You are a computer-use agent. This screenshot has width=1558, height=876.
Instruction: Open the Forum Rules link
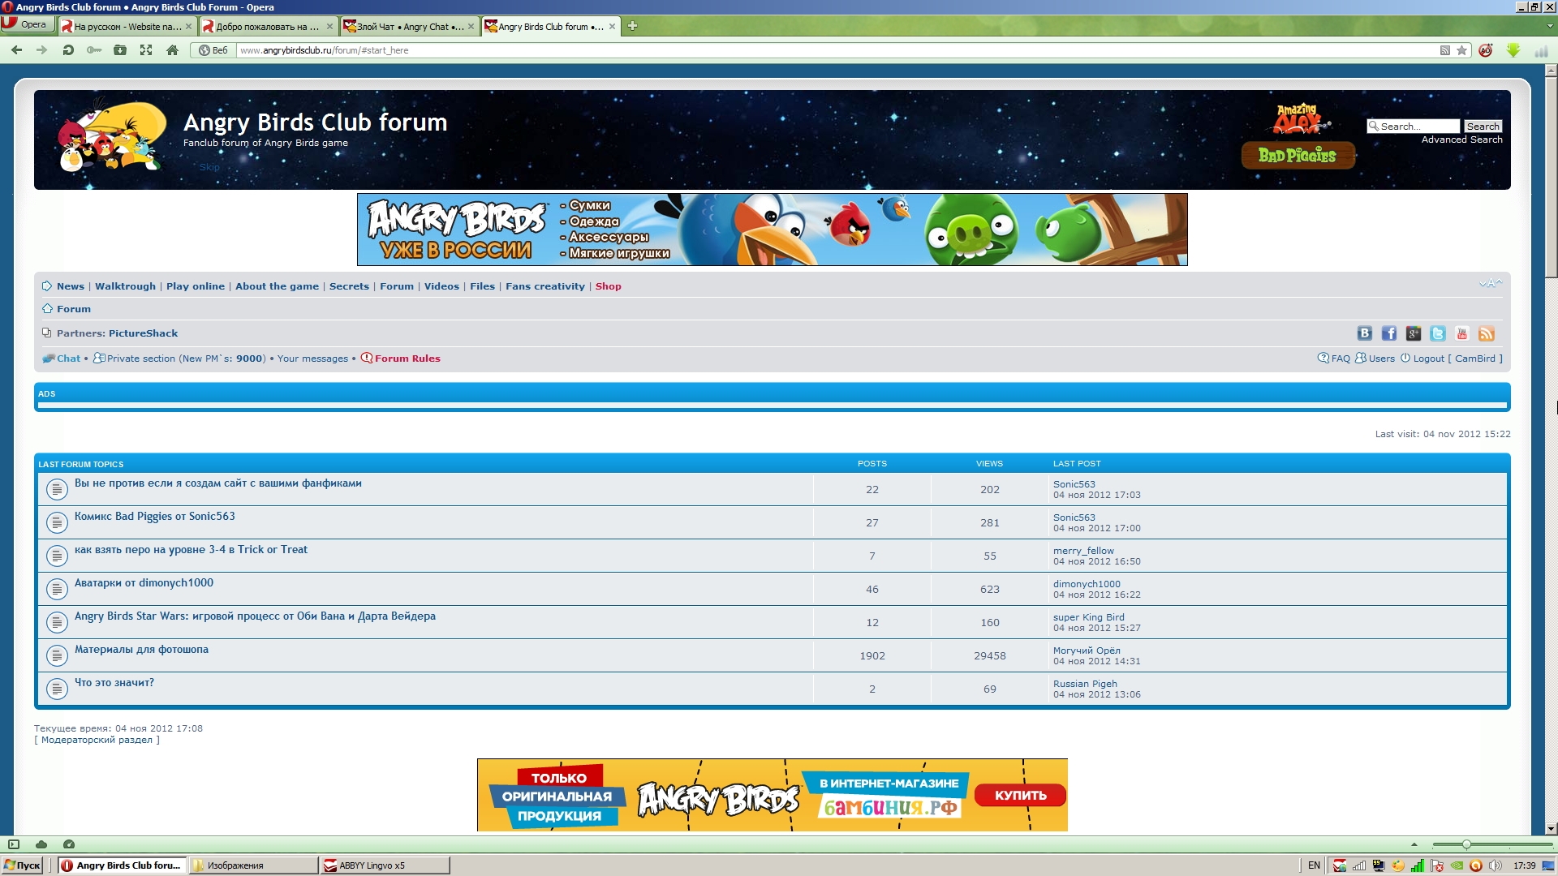click(x=407, y=359)
